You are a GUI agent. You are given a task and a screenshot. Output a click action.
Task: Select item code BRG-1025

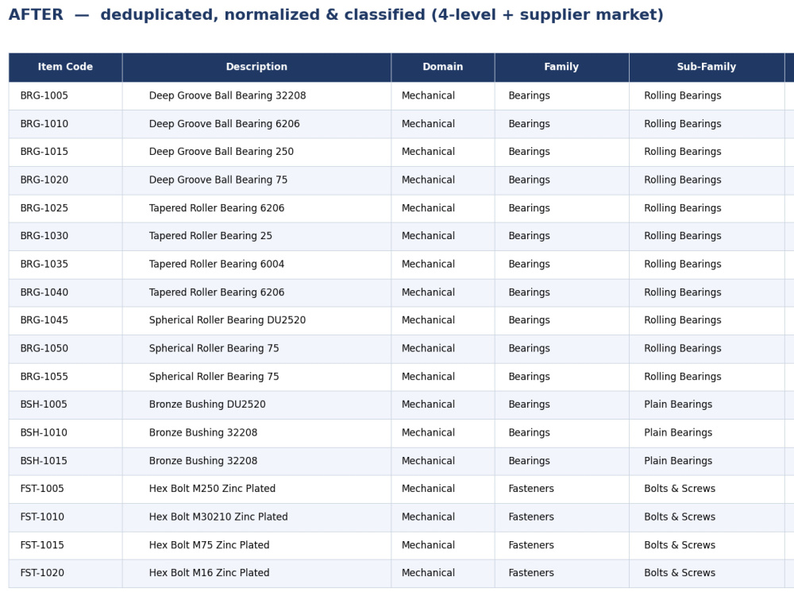(44, 207)
